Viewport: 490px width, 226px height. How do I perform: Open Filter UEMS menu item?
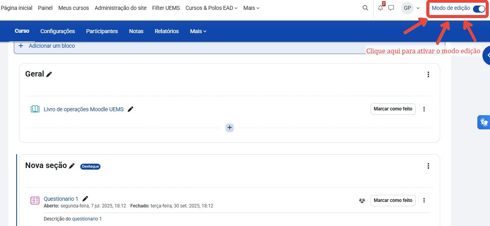pyautogui.click(x=166, y=8)
